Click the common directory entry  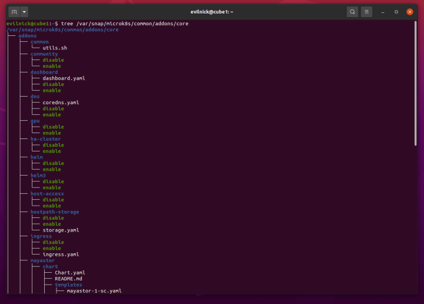point(39,42)
